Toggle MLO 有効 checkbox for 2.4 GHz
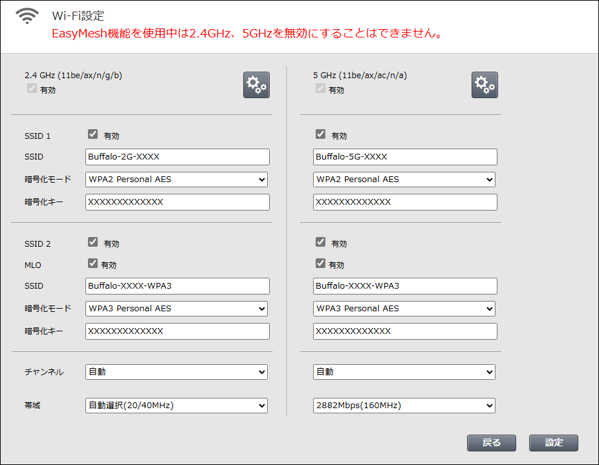 [x=93, y=263]
